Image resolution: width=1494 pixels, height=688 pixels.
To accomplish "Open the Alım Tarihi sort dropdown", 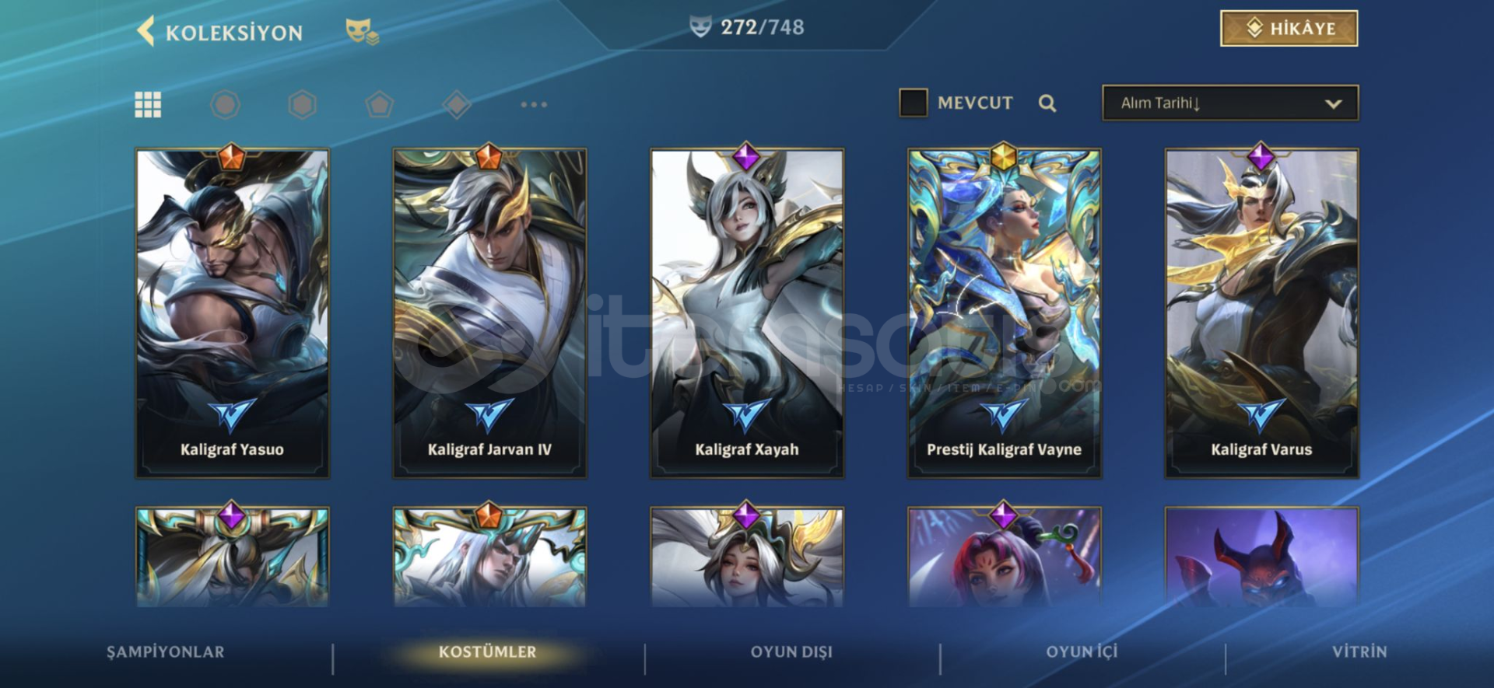I will pos(1230,103).
